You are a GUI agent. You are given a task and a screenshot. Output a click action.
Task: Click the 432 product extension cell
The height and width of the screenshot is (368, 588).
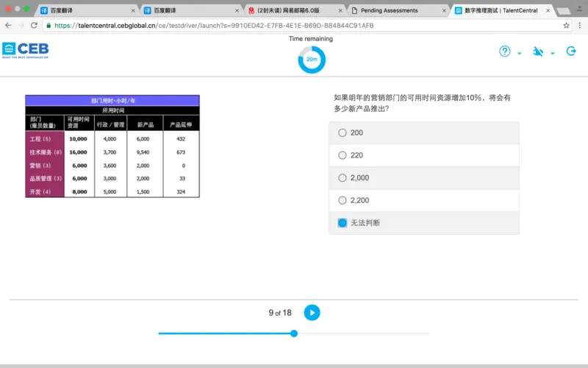click(x=181, y=139)
